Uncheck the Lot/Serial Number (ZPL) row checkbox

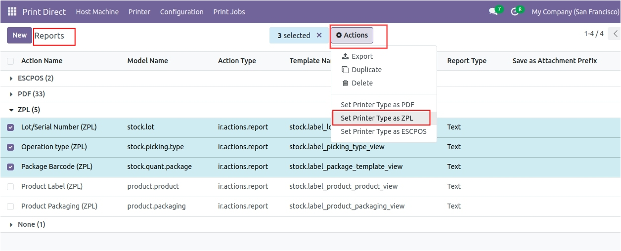pos(10,127)
